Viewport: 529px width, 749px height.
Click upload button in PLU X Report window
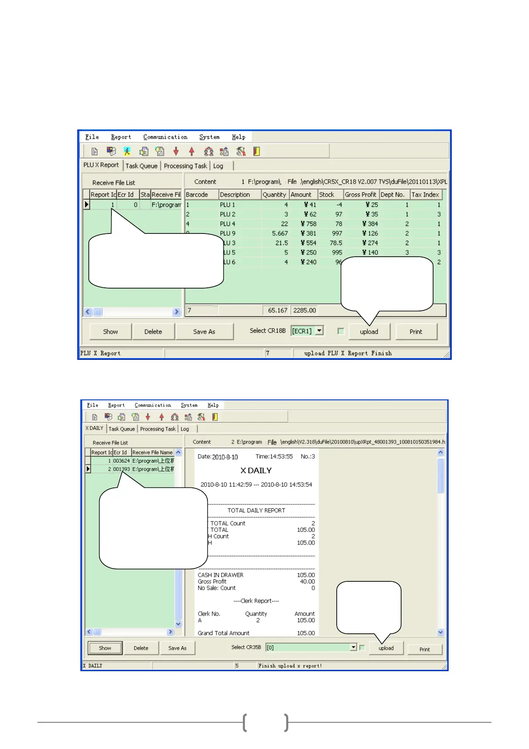pos(369,332)
